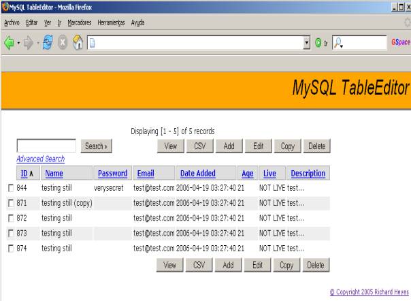This screenshot has height=301, width=411.
Task: Open the Editar menu
Action: coord(31,23)
